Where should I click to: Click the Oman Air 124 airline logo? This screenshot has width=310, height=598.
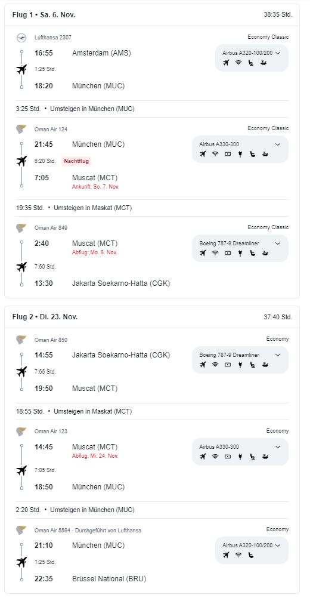click(21, 130)
